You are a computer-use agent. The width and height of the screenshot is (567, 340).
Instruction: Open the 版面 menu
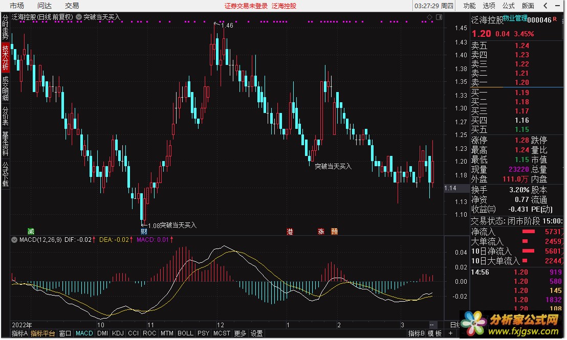click(x=528, y=6)
